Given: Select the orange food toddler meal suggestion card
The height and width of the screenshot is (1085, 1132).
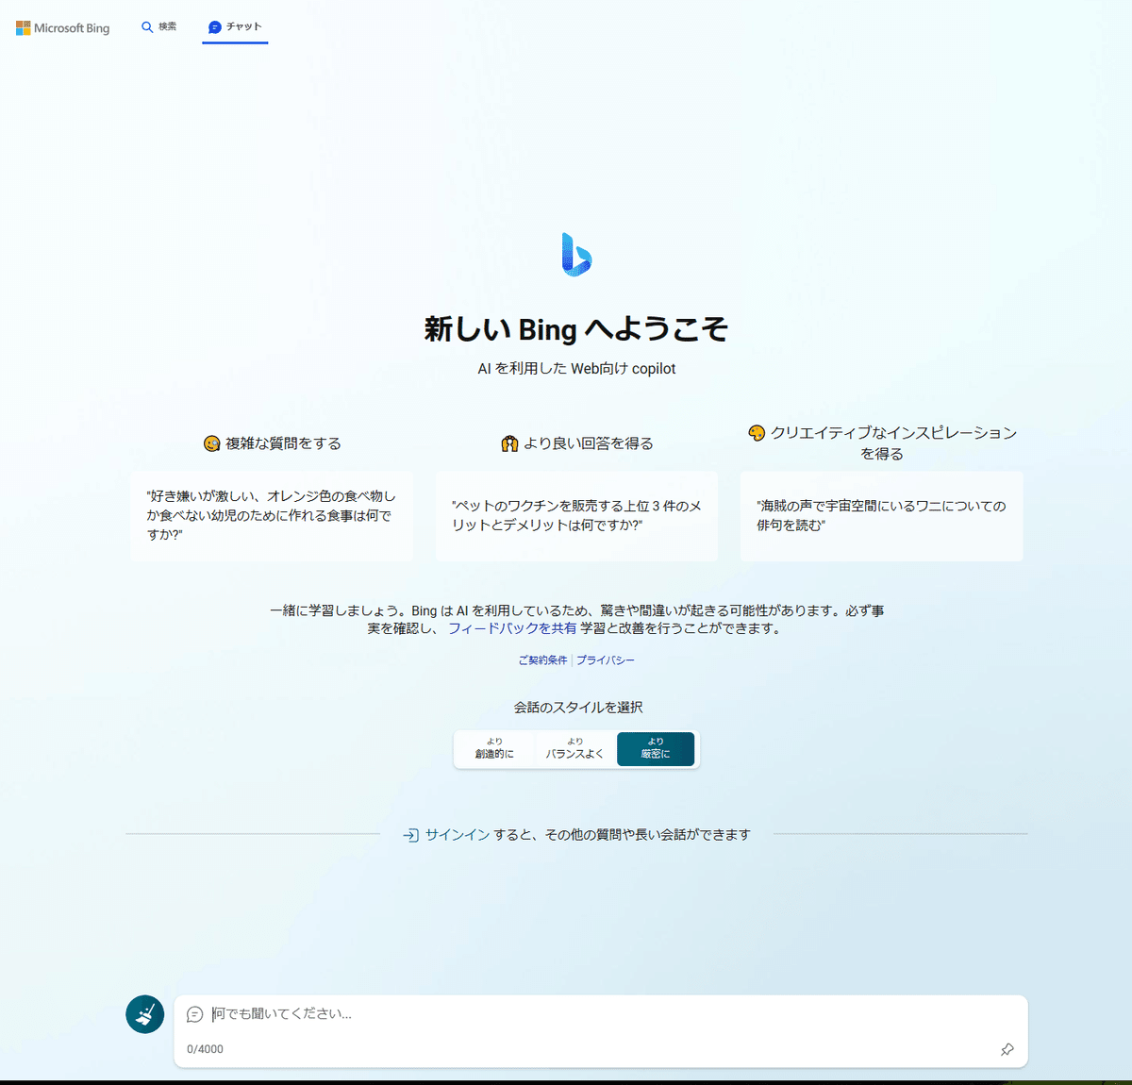Looking at the screenshot, I should pos(272,516).
